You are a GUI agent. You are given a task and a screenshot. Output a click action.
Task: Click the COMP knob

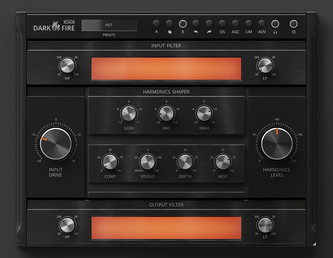click(110, 162)
